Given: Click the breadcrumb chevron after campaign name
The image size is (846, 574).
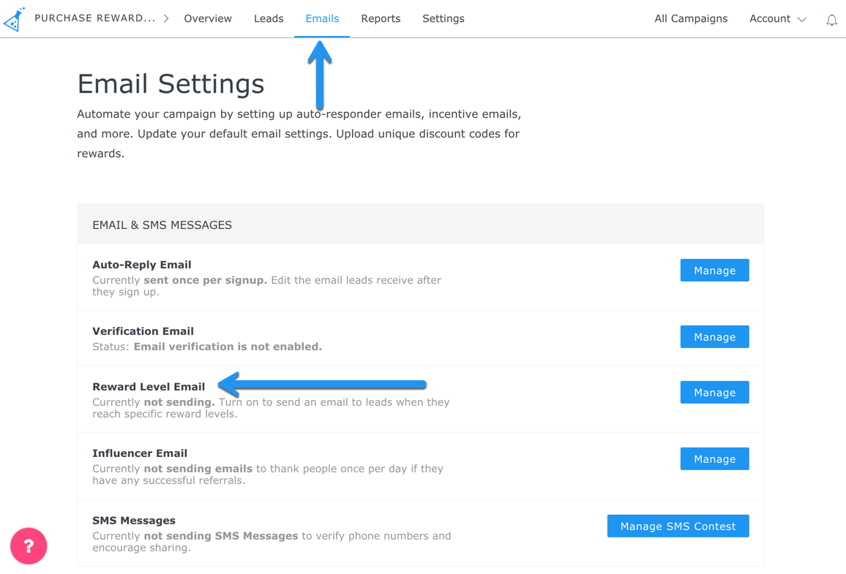Looking at the screenshot, I should pyautogui.click(x=166, y=19).
